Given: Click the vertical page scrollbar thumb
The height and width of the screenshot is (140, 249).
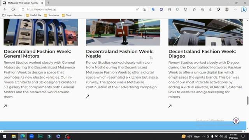Looking at the screenshot, I should click(247, 100).
